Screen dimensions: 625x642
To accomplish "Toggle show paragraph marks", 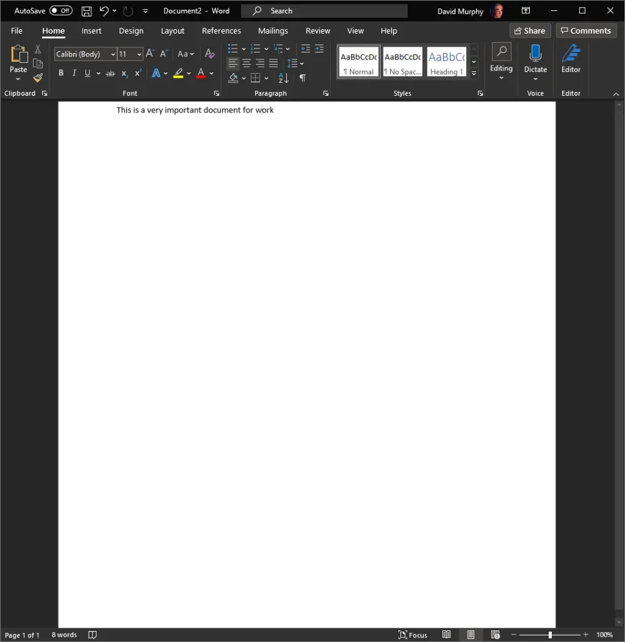I will point(302,78).
